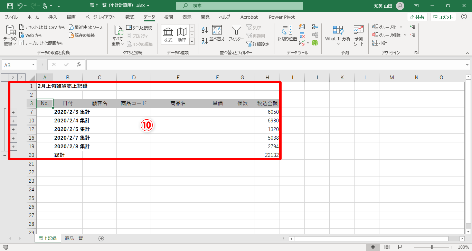Open 既存の接続 (existing connections)
This screenshot has width=472, height=251.
(82, 35)
